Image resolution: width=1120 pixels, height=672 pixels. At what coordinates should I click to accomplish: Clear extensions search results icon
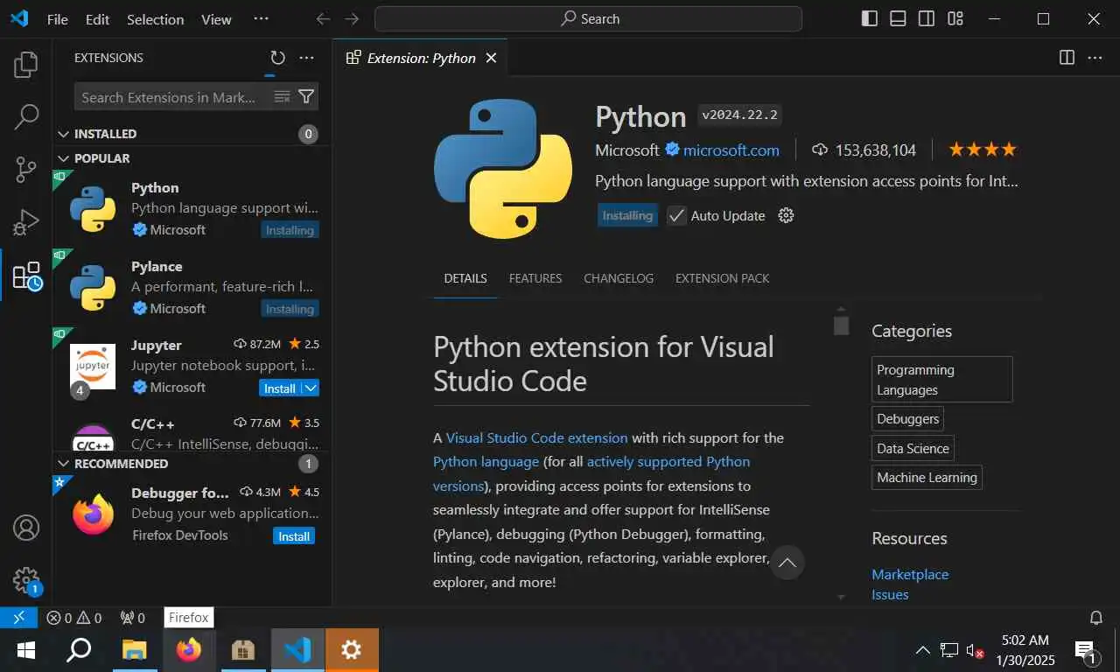282,97
